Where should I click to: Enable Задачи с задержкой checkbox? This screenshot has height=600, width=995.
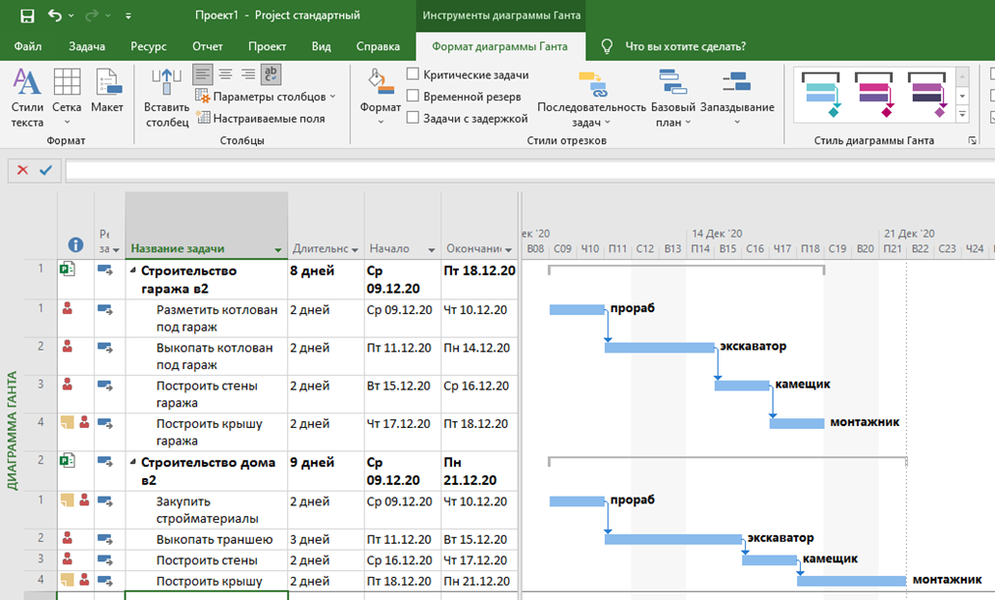point(412,118)
